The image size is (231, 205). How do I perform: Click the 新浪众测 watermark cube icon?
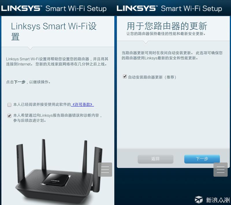pos(199,200)
